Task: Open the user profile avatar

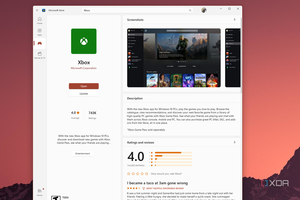Action: (x=204, y=10)
